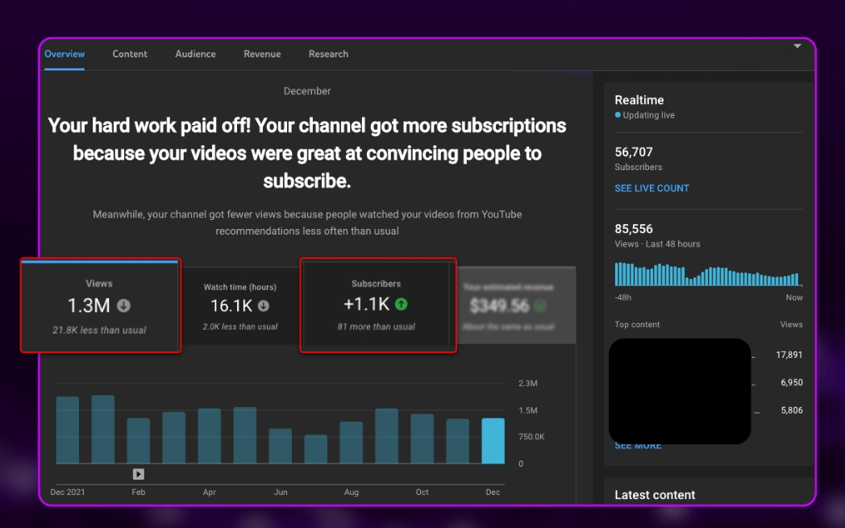Screen dimensions: 845x528
Task: Click the green up arrow next to +1.1K
Action: [x=402, y=305]
